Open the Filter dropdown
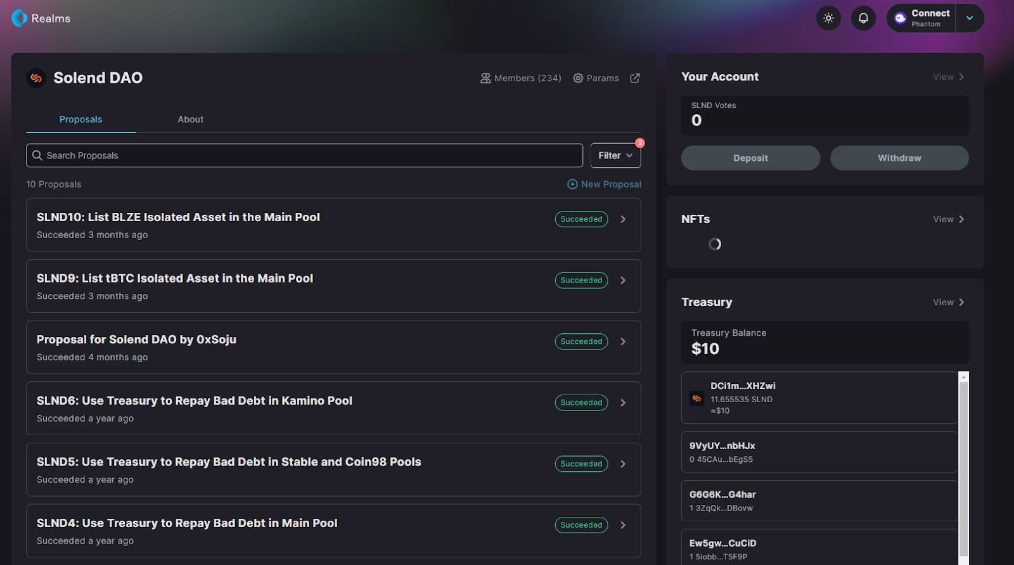Screen dimensions: 1014x565 tap(615, 155)
